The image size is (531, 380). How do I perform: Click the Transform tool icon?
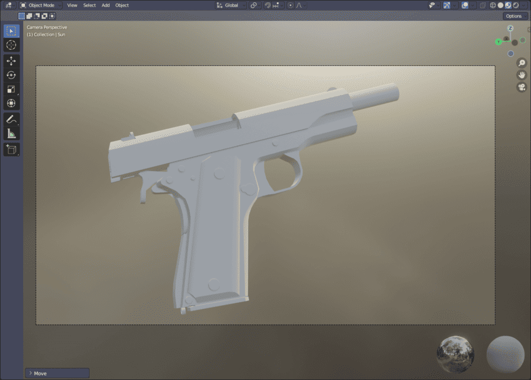(11, 103)
